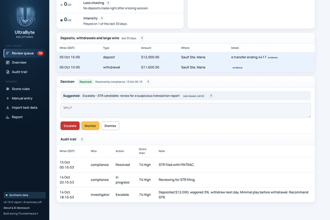Open help icon next to Intensity
The height and width of the screenshot is (220, 330).
pos(102,18)
